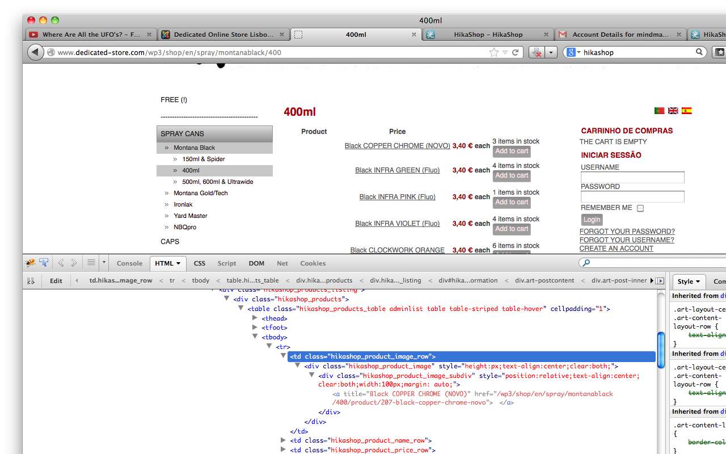Viewport: 726px width, 454px height.
Task: Expand the thead node
Action: (255, 318)
